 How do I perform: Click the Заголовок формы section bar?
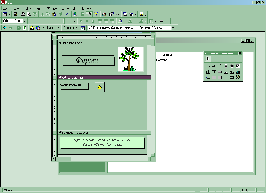104,43
